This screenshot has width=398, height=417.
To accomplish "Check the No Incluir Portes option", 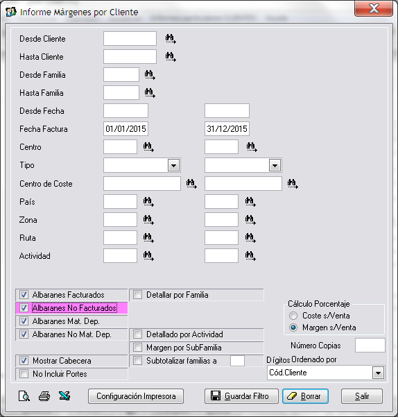I will 24,374.
